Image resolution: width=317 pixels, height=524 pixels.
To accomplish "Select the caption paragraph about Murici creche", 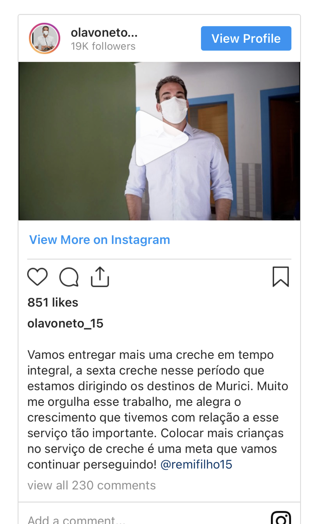I will (158, 410).
